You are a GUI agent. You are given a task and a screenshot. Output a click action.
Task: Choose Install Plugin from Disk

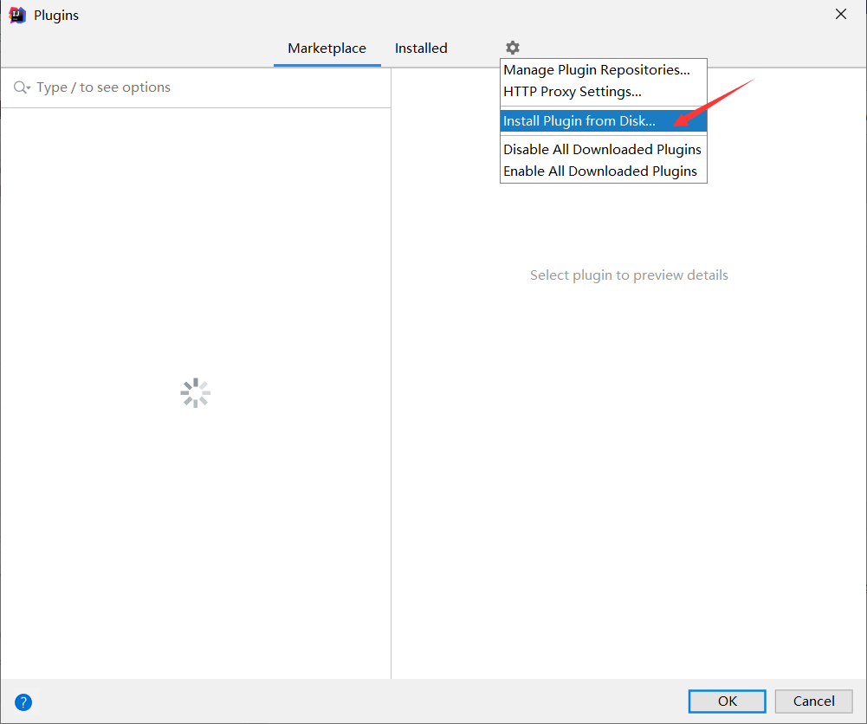pyautogui.click(x=603, y=120)
